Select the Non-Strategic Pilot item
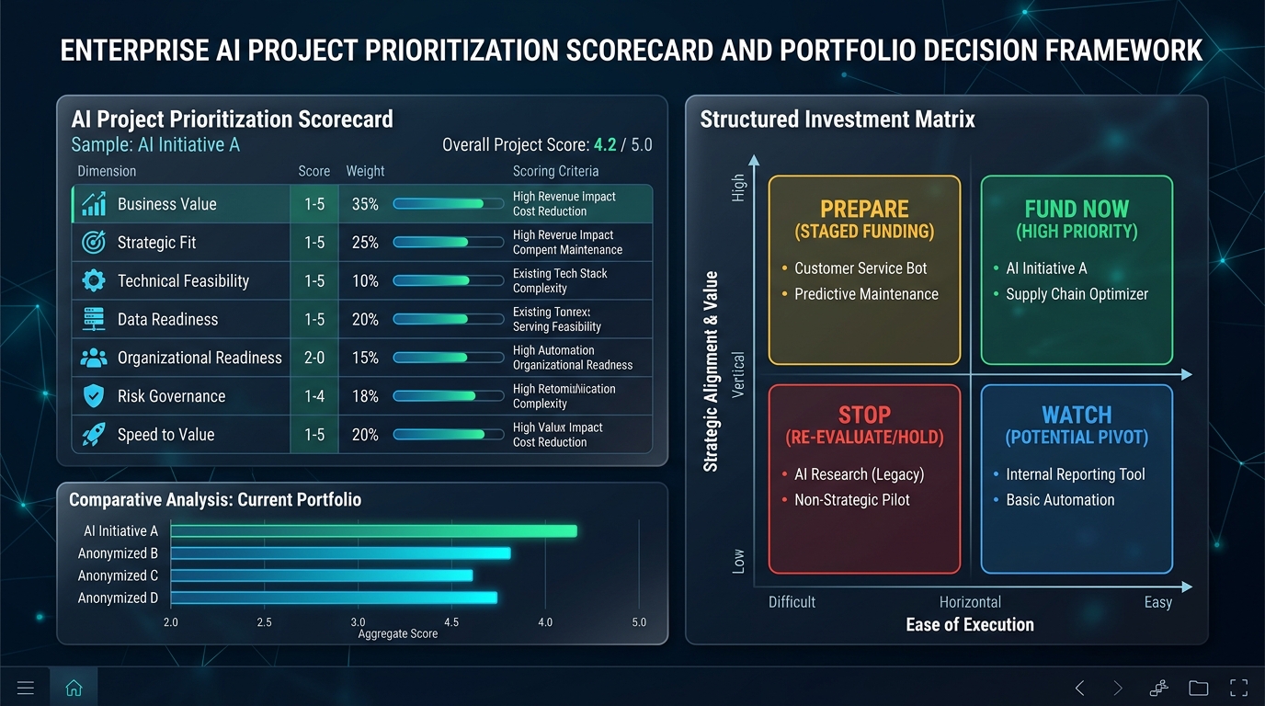 pos(851,500)
